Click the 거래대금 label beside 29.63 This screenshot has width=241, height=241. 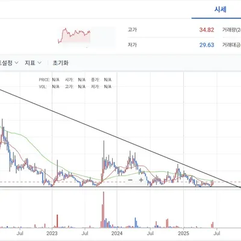[231, 45]
